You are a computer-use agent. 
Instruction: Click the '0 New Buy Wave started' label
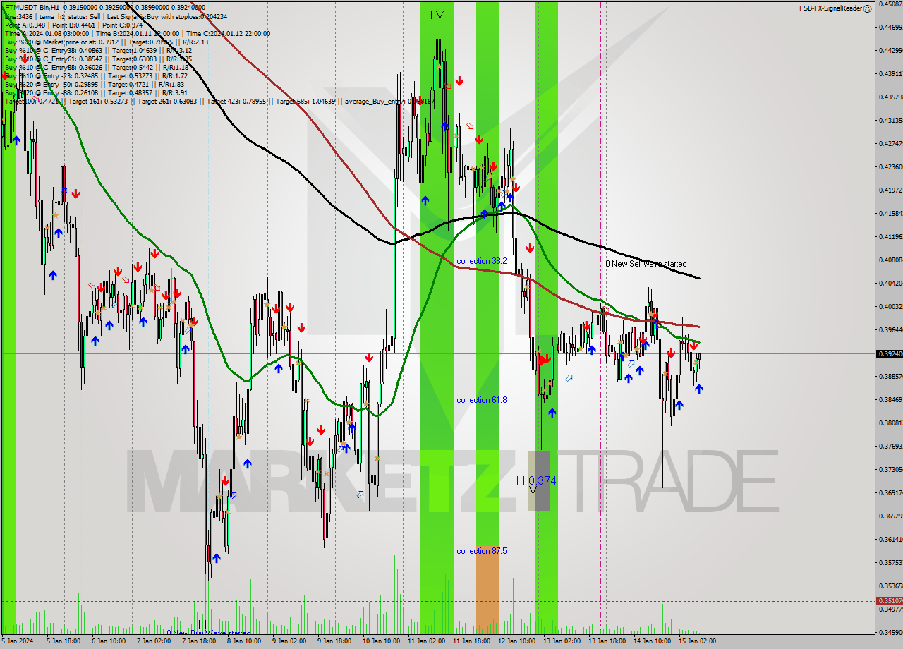click(209, 633)
